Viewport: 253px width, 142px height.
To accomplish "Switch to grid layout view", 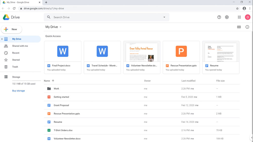I will [239, 27].
